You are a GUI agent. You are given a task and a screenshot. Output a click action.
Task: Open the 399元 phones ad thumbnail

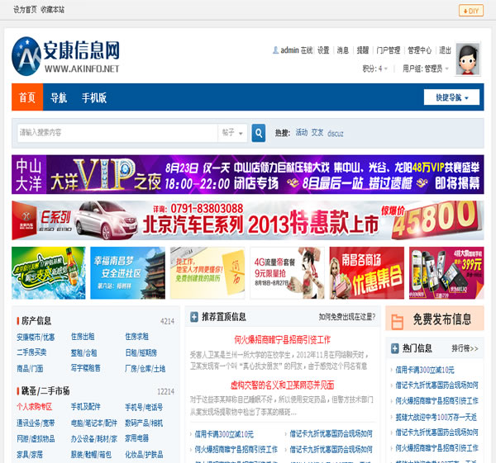[x=446, y=273]
